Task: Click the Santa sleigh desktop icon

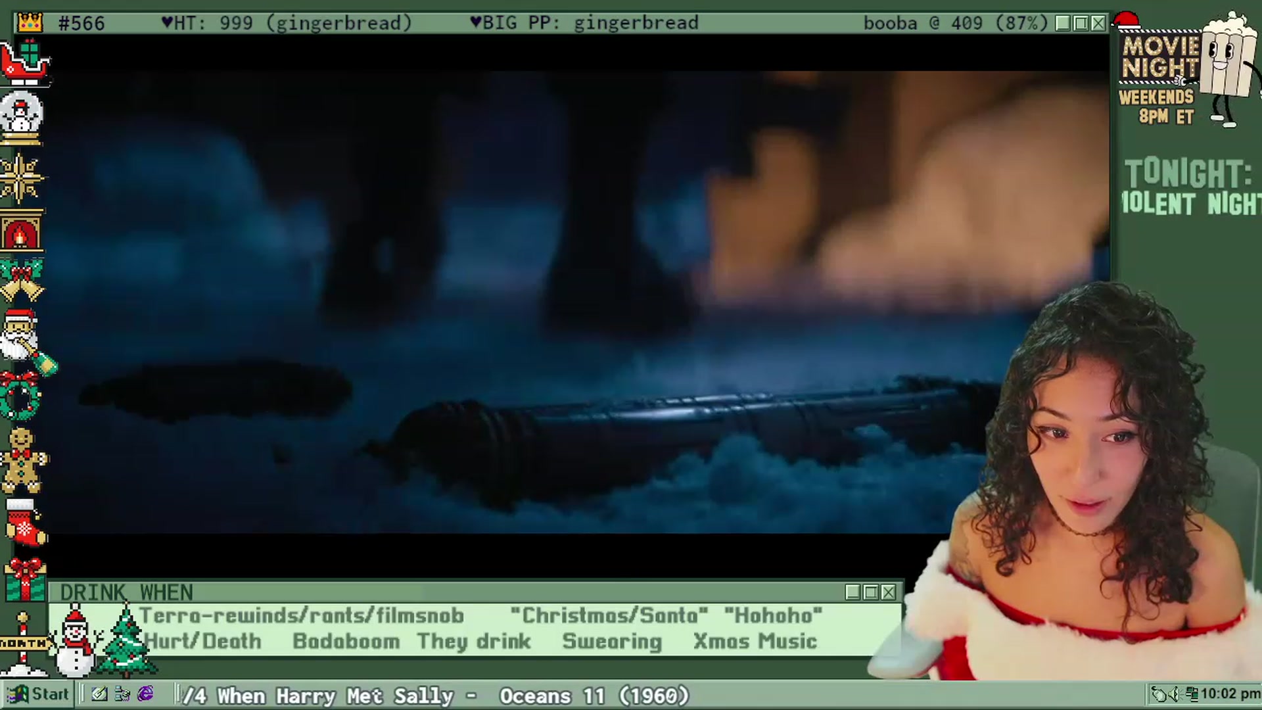Action: click(x=25, y=62)
